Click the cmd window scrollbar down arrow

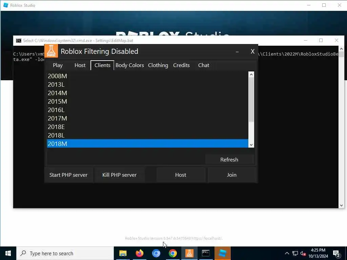(x=341, y=205)
